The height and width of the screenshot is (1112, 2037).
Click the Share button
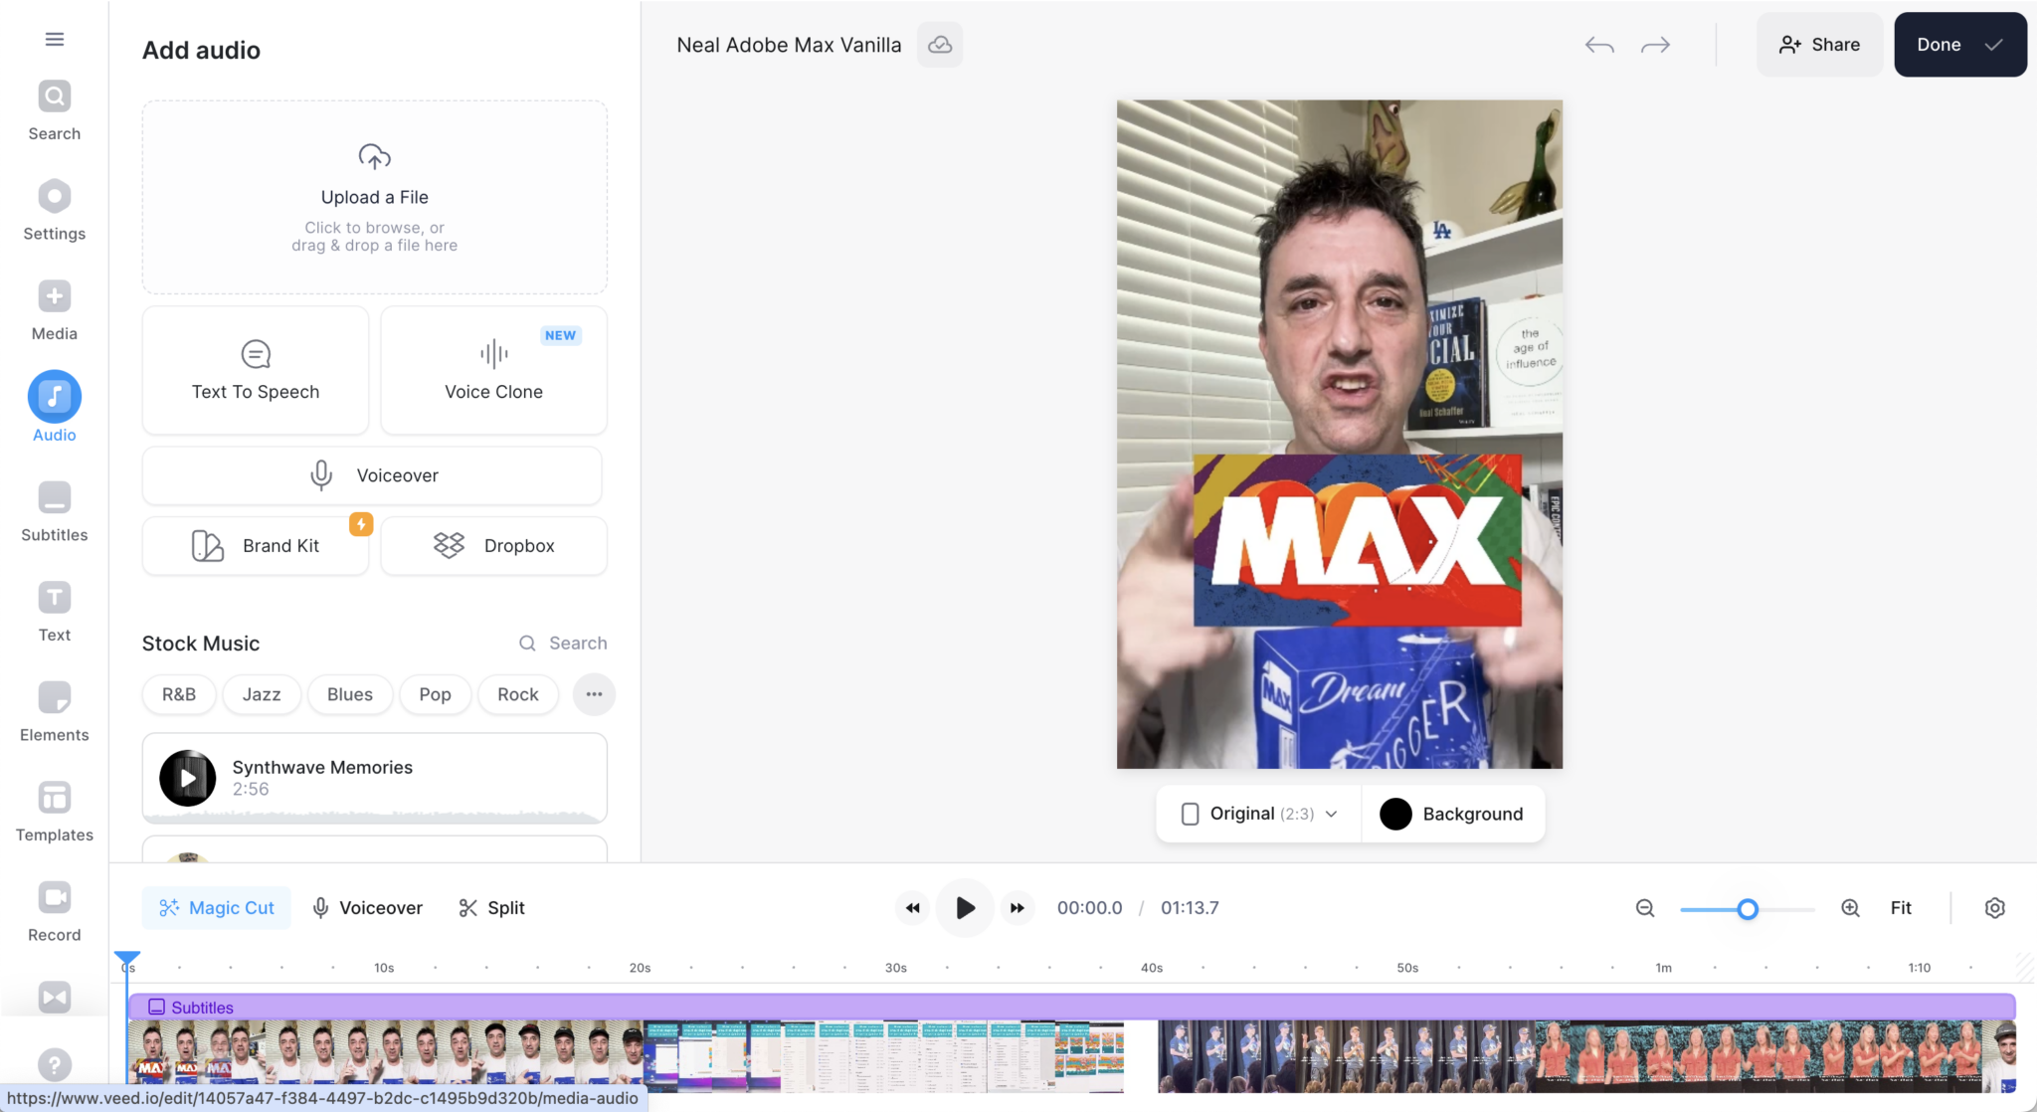[1818, 45]
